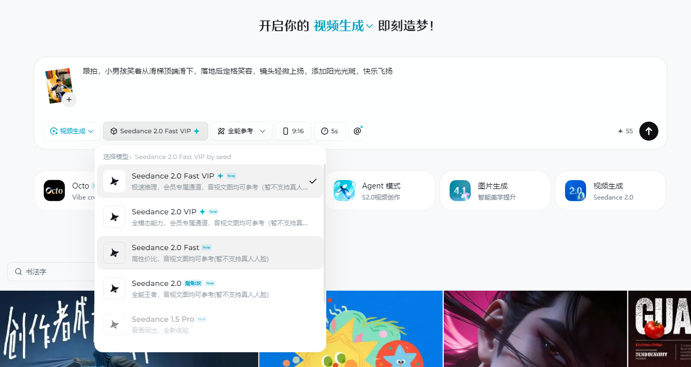Click the 2.0 视频生成 card icon
This screenshot has width=691, height=367.
coord(576,191)
